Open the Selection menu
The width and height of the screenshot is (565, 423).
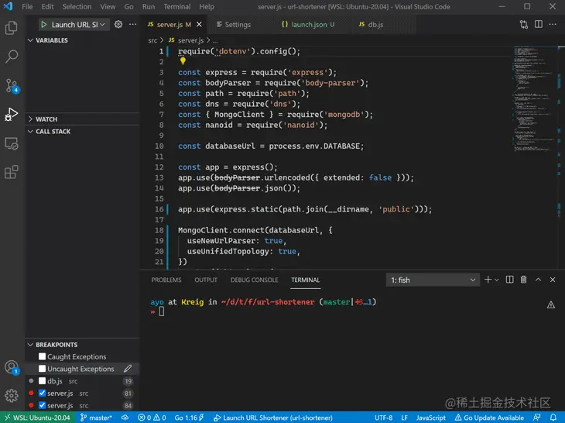pyautogui.click(x=77, y=6)
